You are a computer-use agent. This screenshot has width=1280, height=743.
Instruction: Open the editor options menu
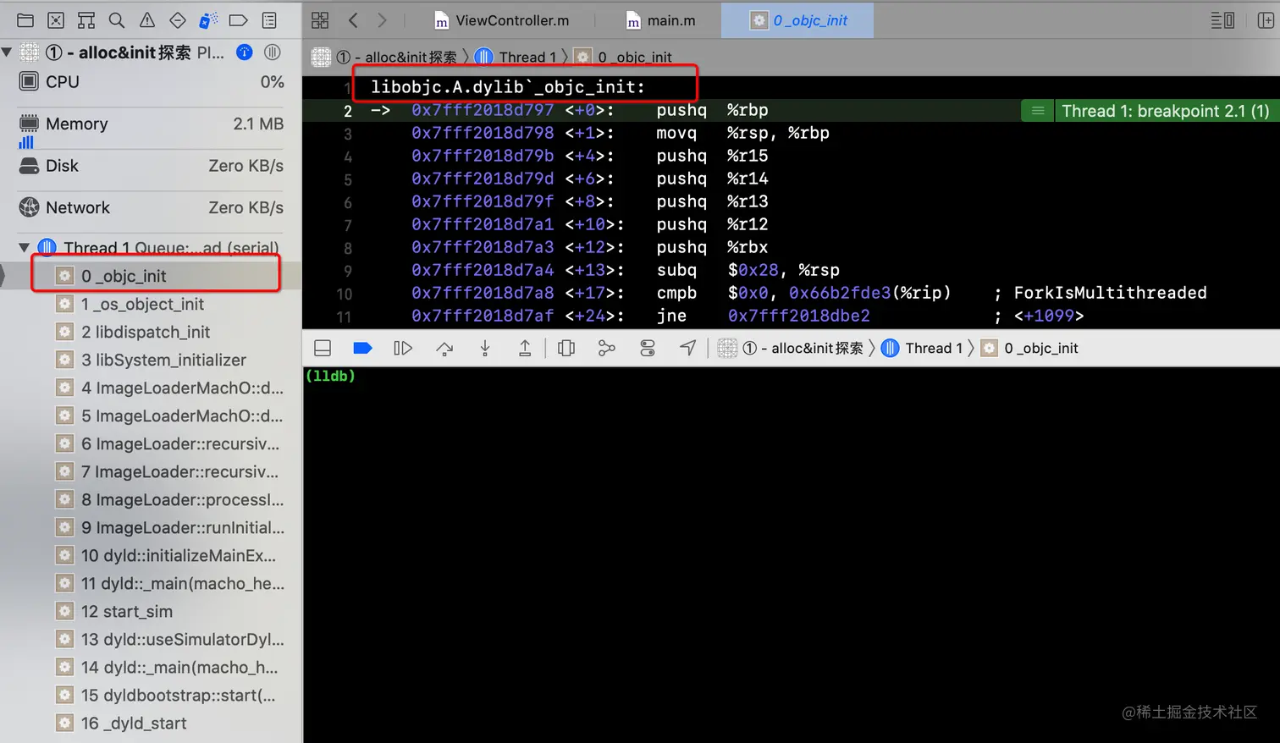point(1222,20)
